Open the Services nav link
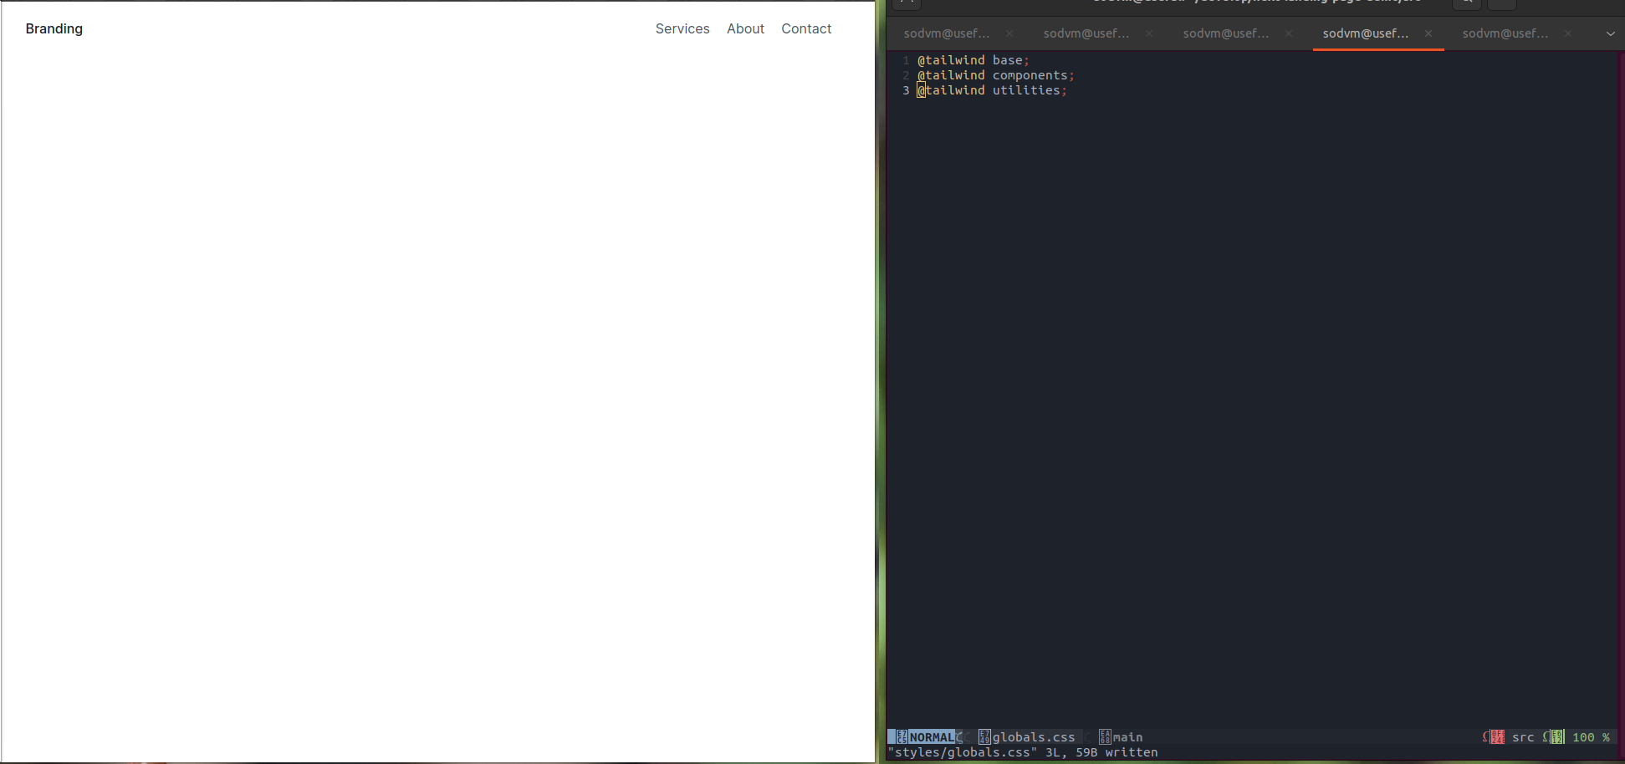This screenshot has width=1625, height=764. pos(682,28)
